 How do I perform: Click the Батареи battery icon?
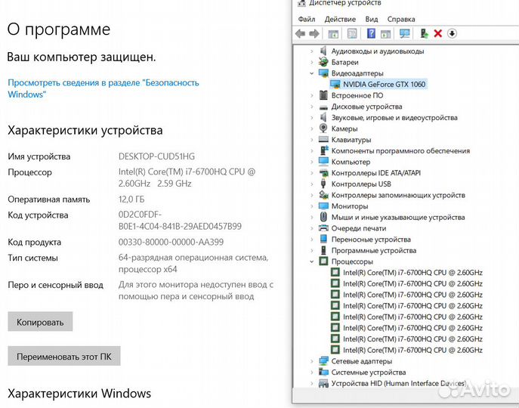pos(323,62)
